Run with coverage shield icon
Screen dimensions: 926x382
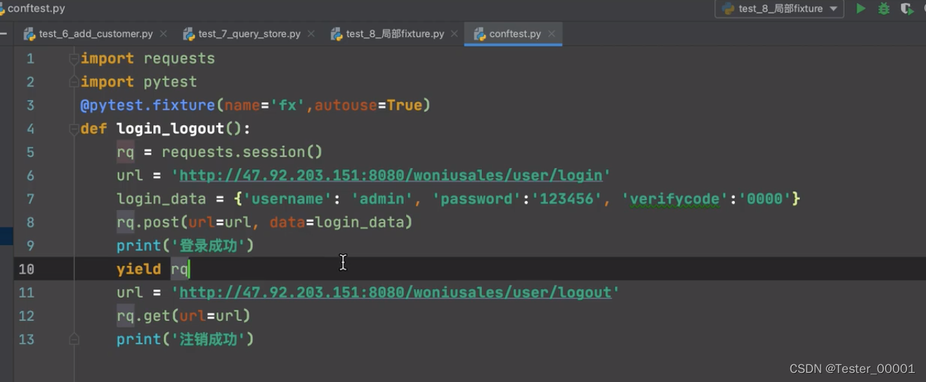click(907, 8)
